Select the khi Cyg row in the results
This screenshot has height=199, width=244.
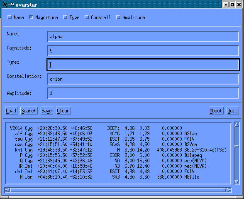118,150
